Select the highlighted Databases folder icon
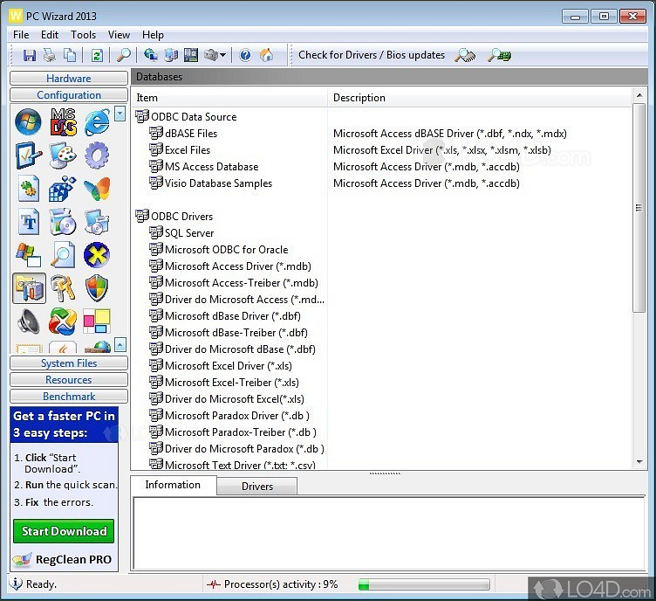Viewport: 656px width, 601px height. tap(30, 288)
